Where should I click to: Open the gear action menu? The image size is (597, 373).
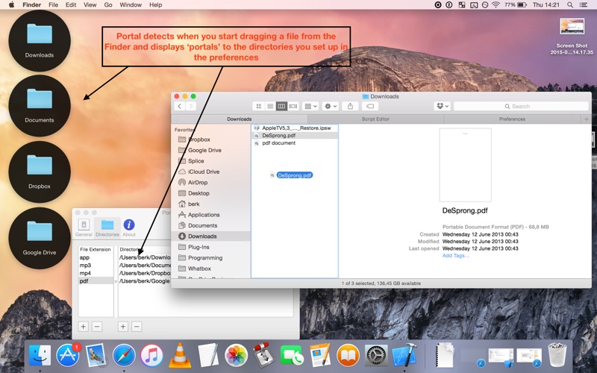coord(330,106)
